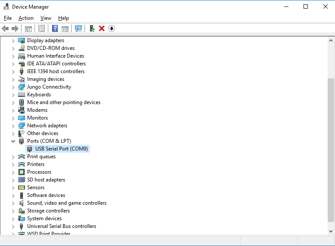Click the Update device driver toolbar icon
The height and width of the screenshot is (246, 335).
(92, 28)
